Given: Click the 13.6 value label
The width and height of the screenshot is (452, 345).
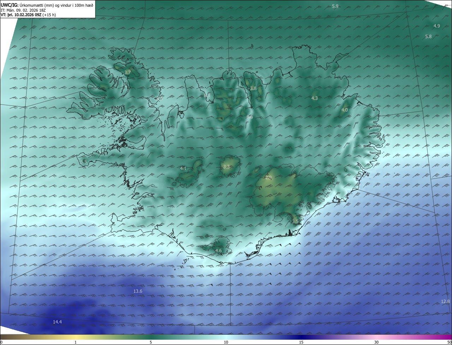Looking at the screenshot, I should 138,291.
